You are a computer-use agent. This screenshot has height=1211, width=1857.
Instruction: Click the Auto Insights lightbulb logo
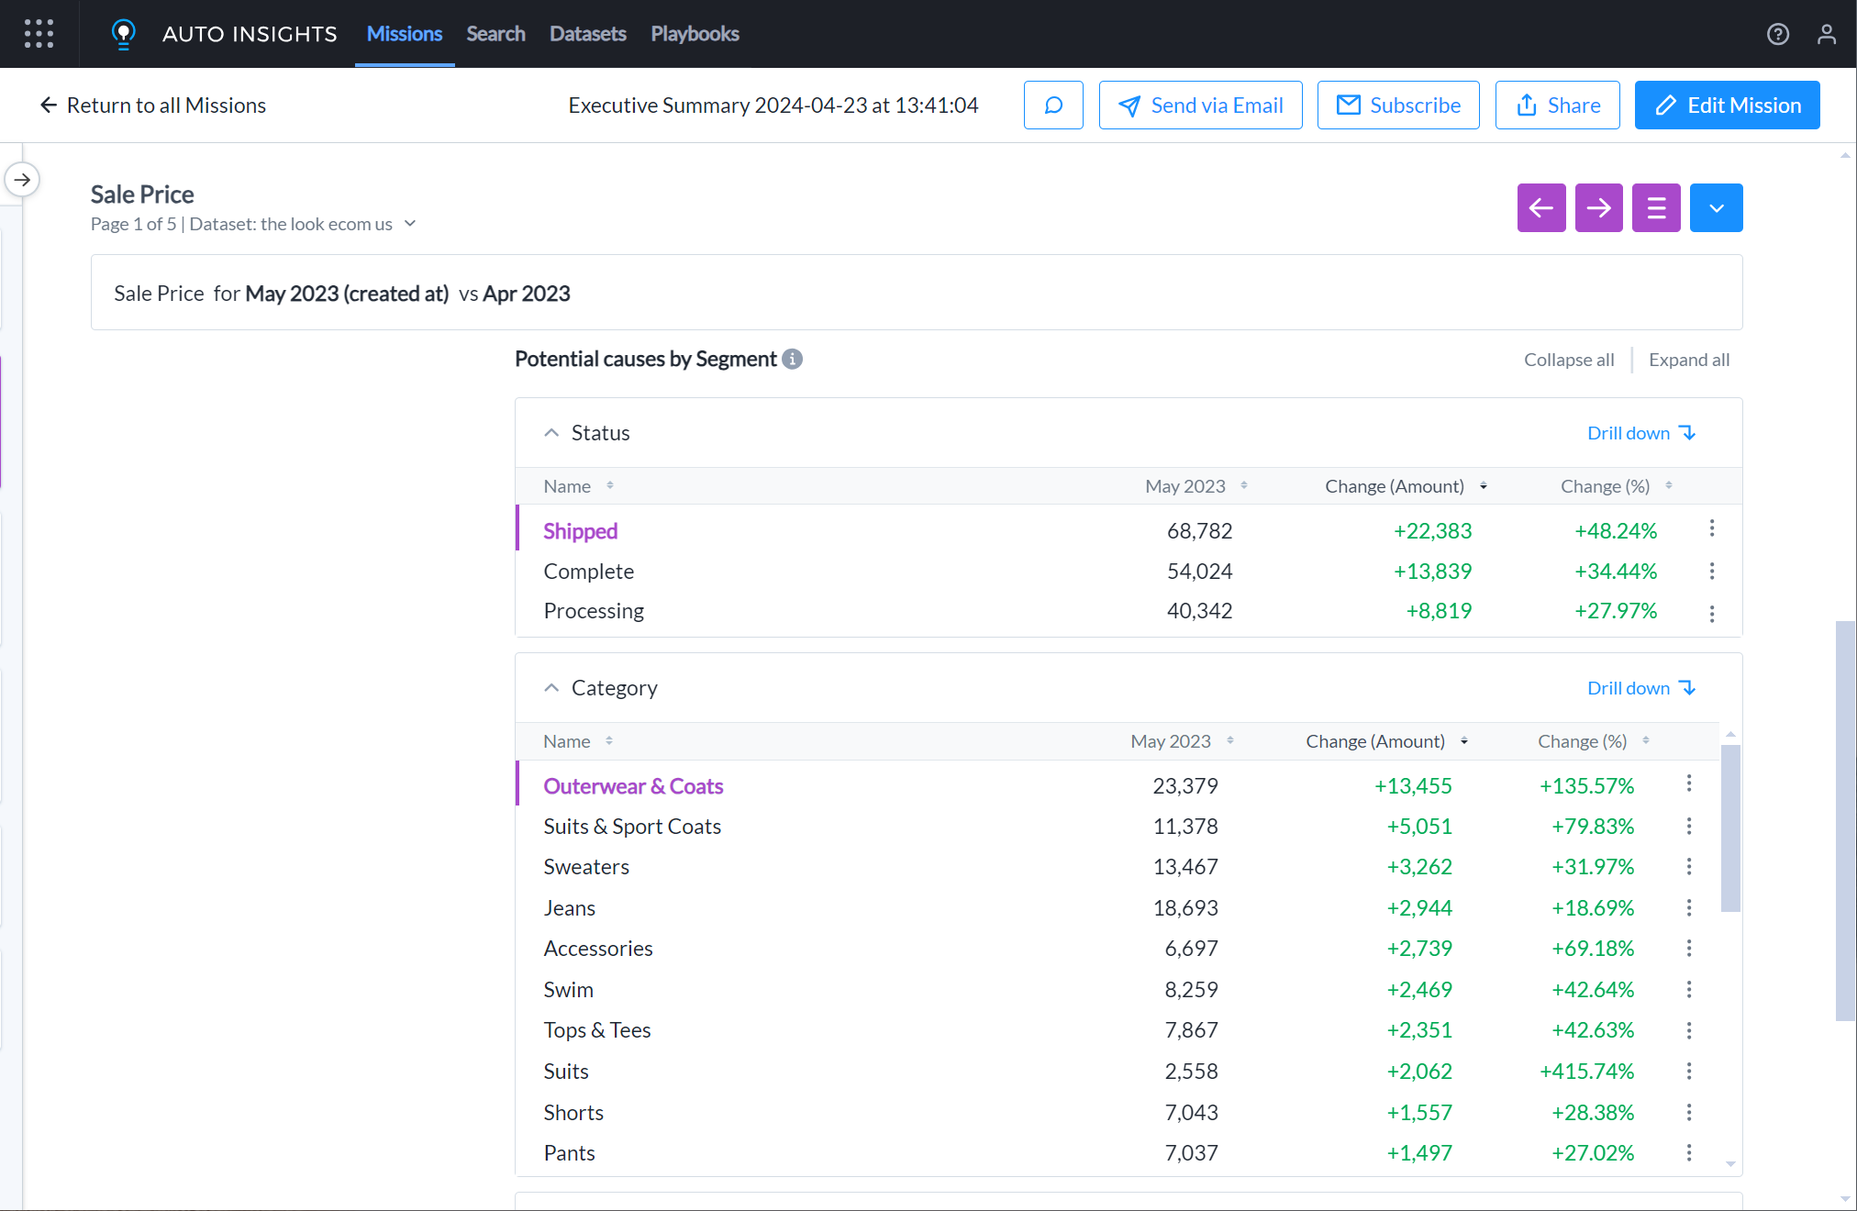(x=124, y=34)
